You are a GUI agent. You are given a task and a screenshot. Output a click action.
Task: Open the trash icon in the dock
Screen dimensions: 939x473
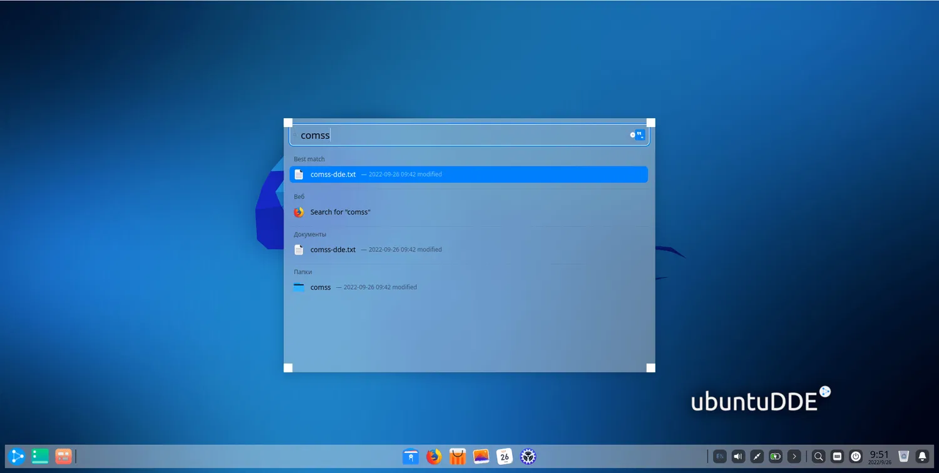903,456
